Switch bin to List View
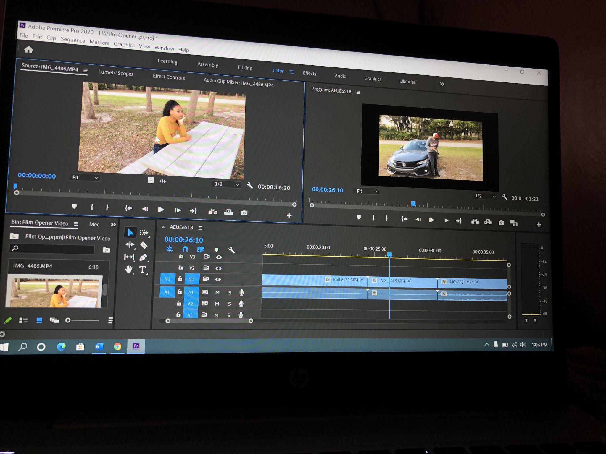 pyautogui.click(x=23, y=320)
